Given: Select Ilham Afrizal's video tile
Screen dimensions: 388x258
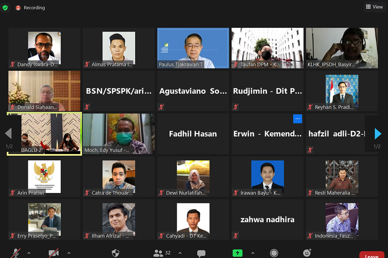Looking at the screenshot, I should [119, 219].
